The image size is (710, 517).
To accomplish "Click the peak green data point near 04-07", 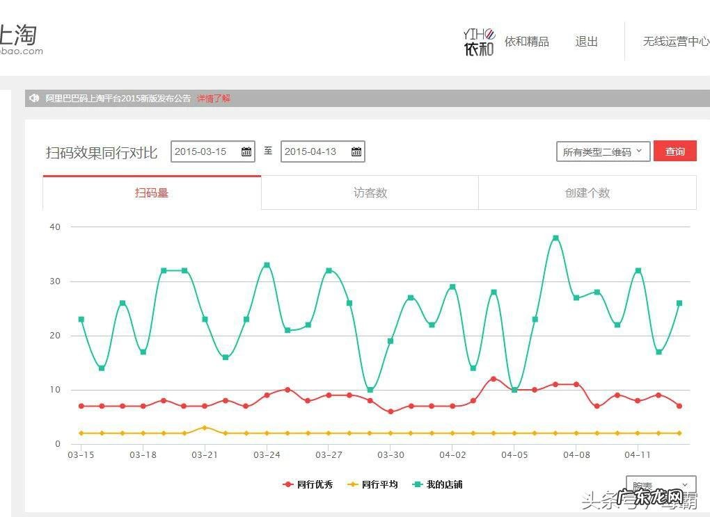I will coord(555,237).
